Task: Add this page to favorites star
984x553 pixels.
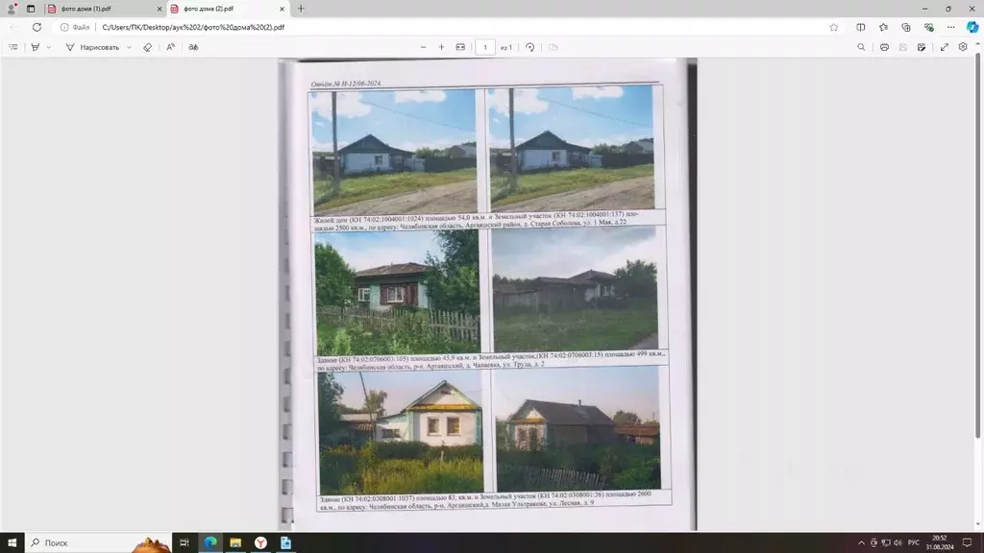Action: point(833,27)
